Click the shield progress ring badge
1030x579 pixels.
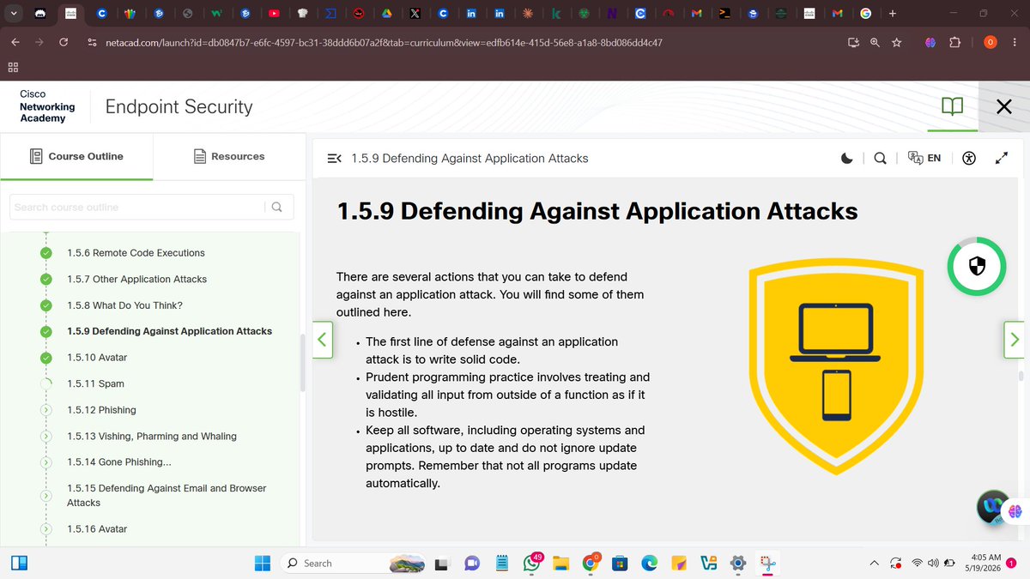(977, 266)
